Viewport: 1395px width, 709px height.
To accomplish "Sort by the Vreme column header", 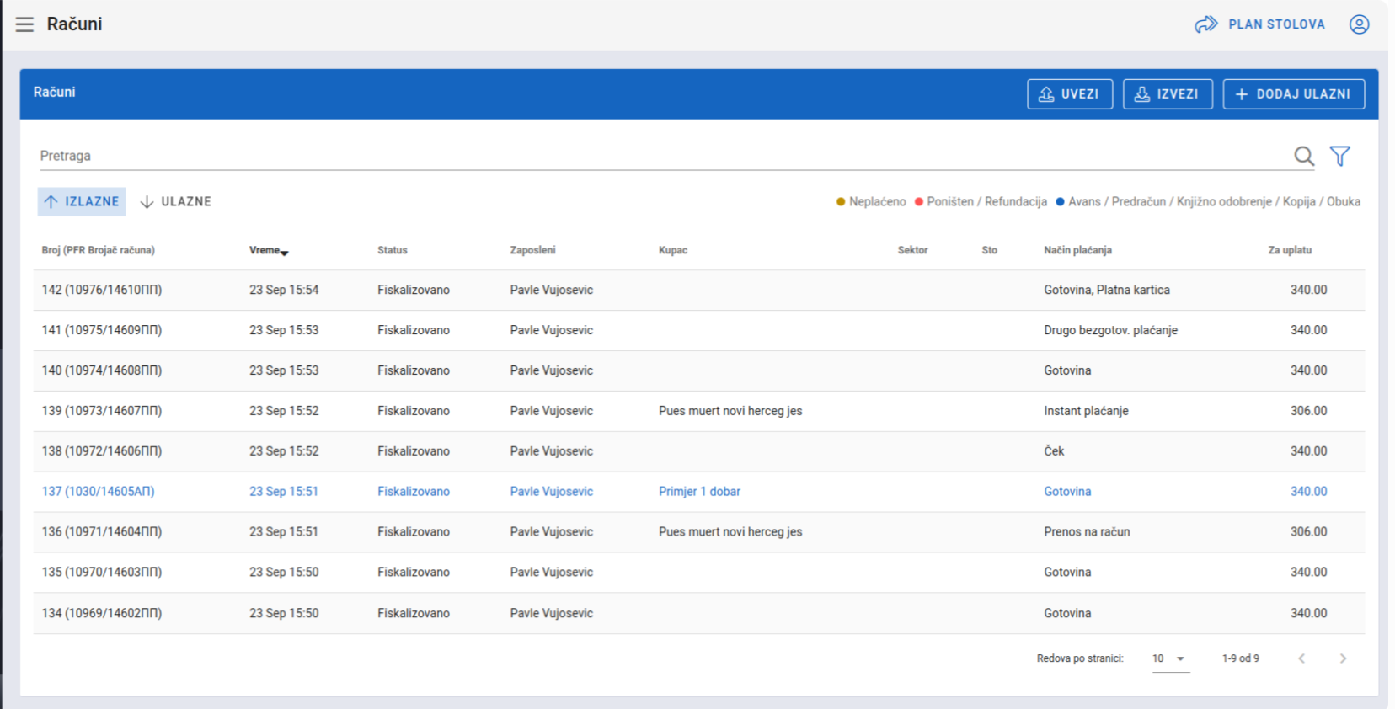I will [x=269, y=250].
